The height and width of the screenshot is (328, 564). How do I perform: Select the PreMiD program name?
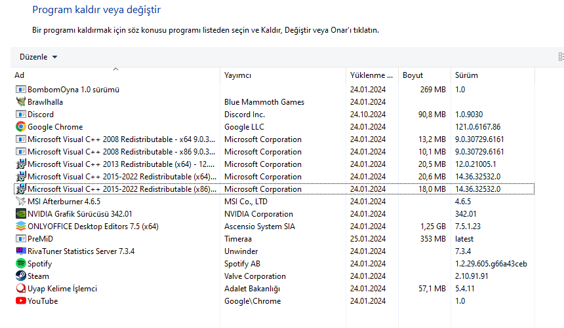(40, 239)
